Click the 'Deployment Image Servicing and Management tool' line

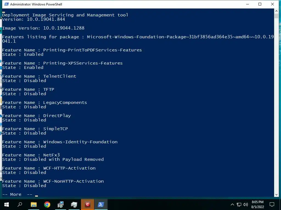point(65,15)
